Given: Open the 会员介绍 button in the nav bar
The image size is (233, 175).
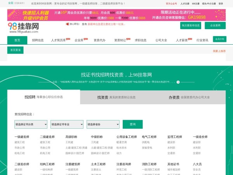Looking at the screenshot, I should [219, 39].
